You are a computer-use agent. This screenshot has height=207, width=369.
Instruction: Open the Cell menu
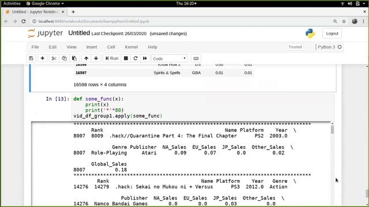click(x=111, y=47)
